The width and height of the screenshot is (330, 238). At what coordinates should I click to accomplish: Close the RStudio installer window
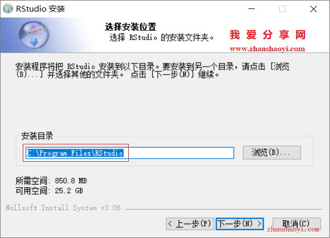[314, 9]
